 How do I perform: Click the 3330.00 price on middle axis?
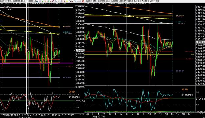[x=80, y=87]
